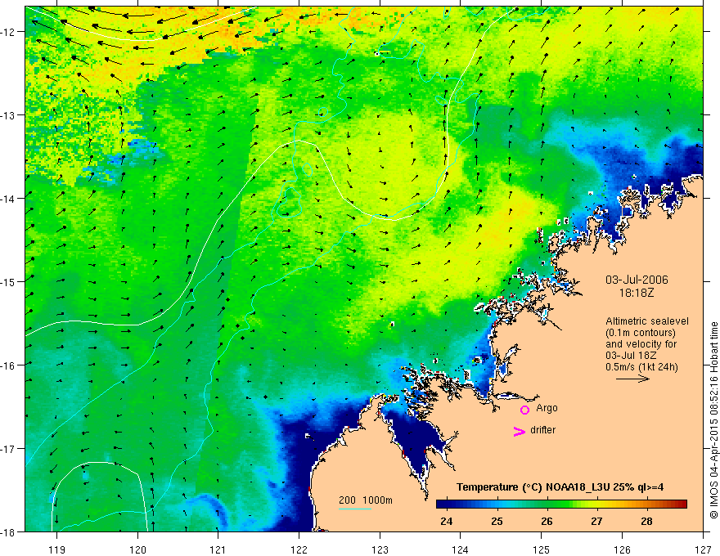The width and height of the screenshot is (720, 556).
Task: Click the 'Altimetric sealevel' caption line
Action: (647, 321)
